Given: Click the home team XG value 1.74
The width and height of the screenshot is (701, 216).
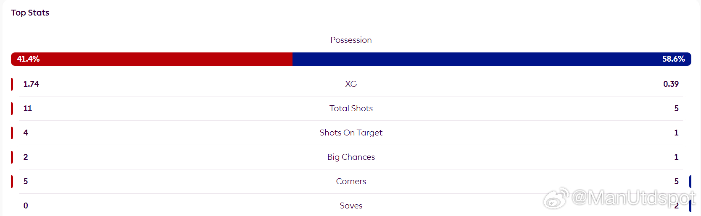Looking at the screenshot, I should pos(31,84).
